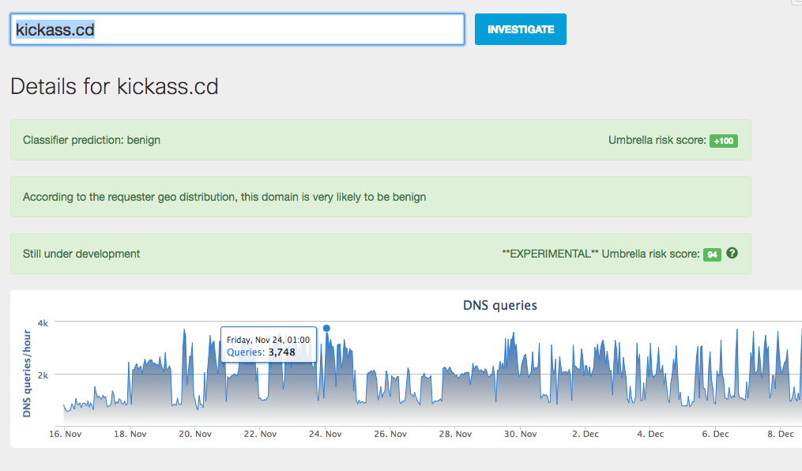This screenshot has width=802, height=471.
Task: Select the '28. Nov' axis label
Action: click(455, 434)
